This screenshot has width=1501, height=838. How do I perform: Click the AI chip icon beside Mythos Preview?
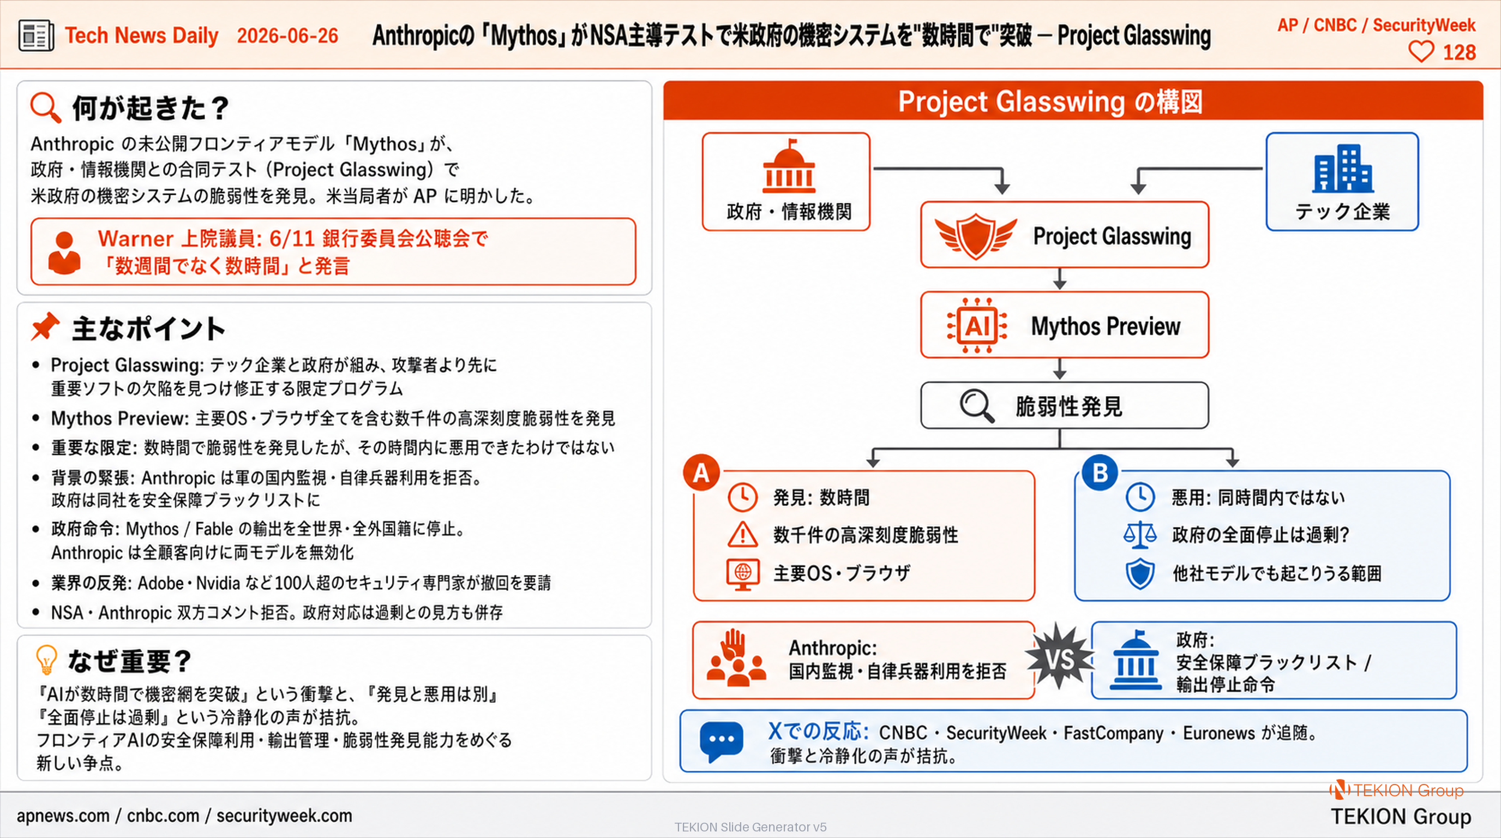pyautogui.click(x=977, y=326)
